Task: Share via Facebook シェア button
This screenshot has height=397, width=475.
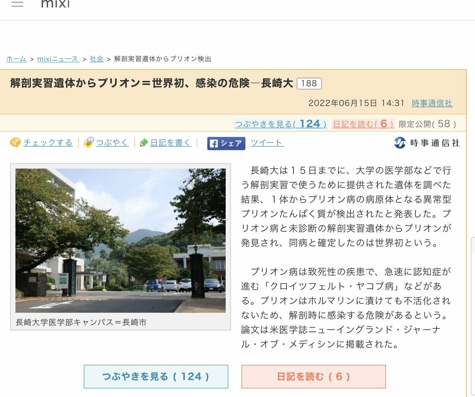Action: tap(226, 143)
